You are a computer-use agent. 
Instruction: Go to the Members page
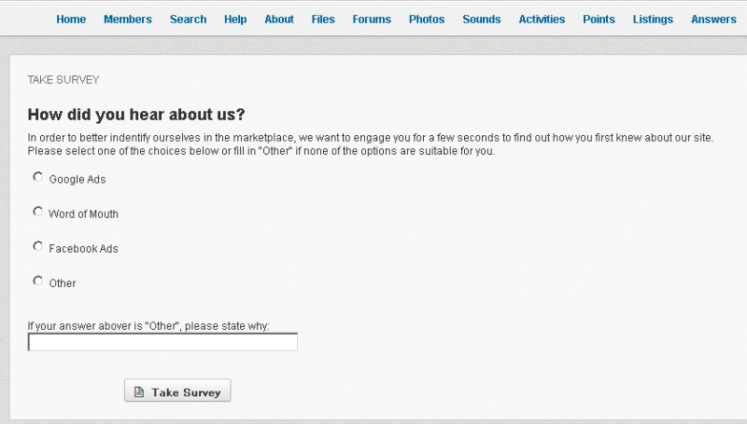(x=128, y=20)
